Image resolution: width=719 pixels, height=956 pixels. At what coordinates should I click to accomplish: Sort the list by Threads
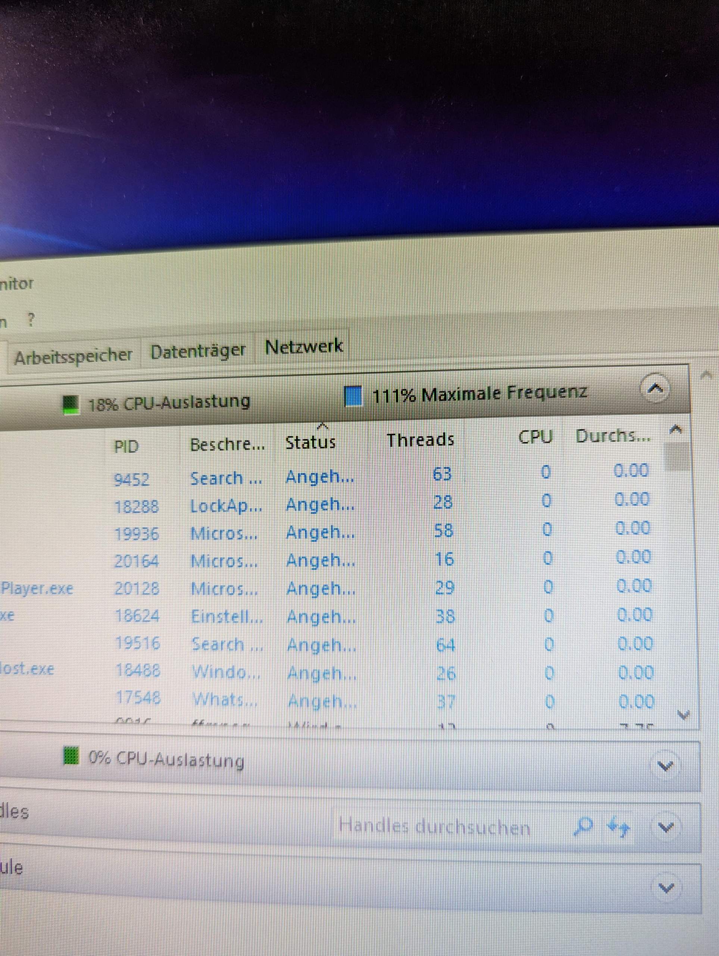420,440
